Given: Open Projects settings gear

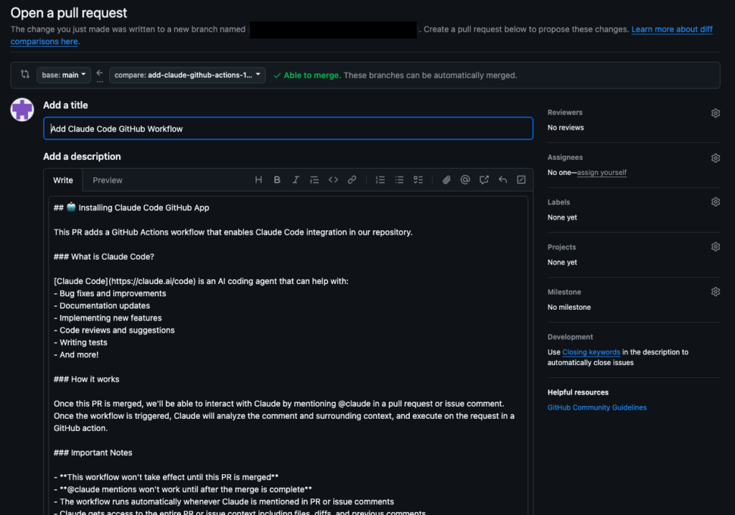Looking at the screenshot, I should click(716, 247).
